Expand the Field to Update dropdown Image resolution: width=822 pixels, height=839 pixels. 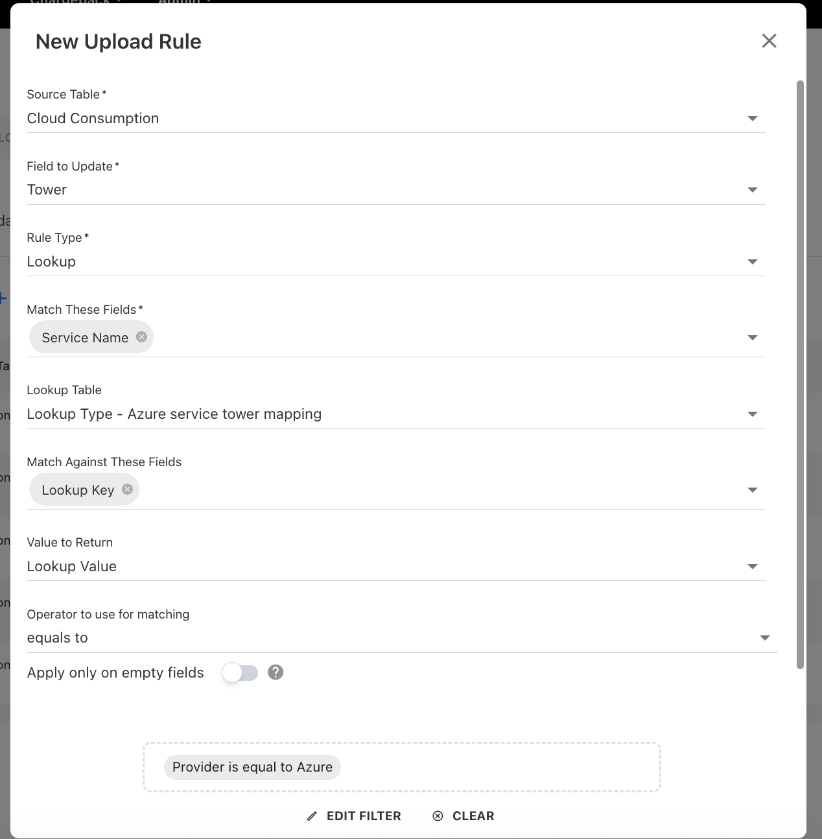click(x=752, y=190)
